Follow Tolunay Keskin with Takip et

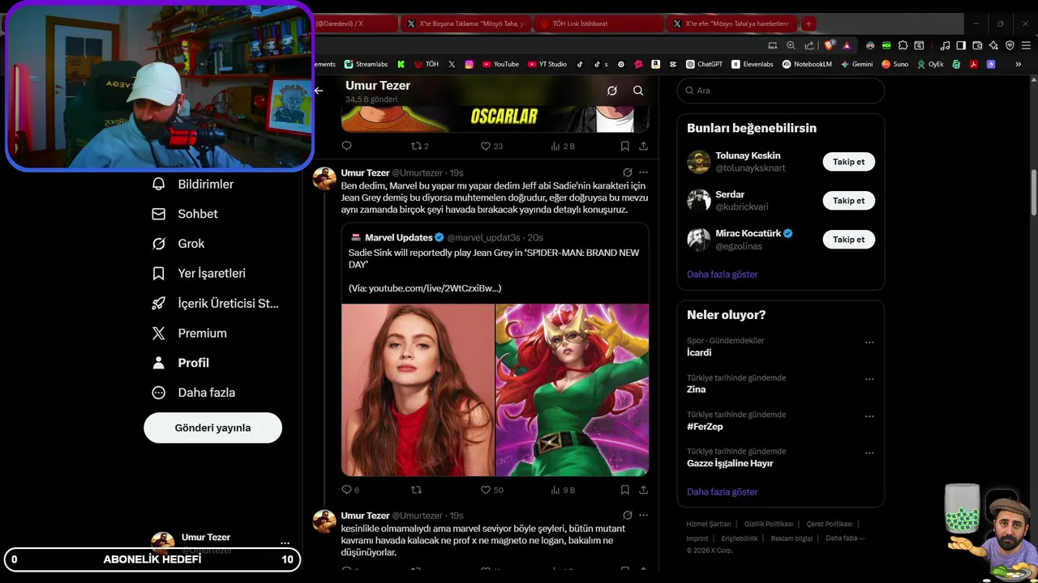coord(848,162)
